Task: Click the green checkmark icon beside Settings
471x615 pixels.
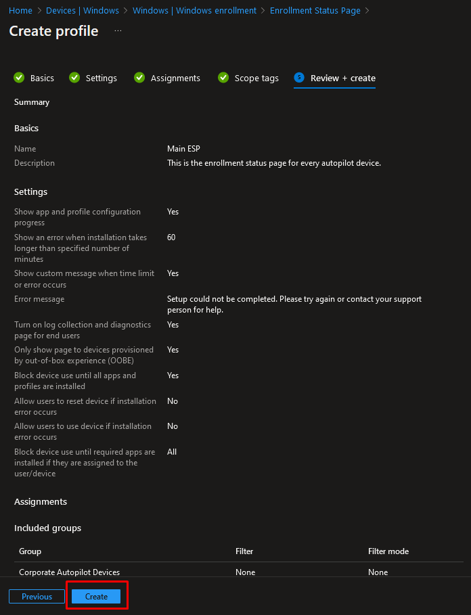Action: pos(74,78)
